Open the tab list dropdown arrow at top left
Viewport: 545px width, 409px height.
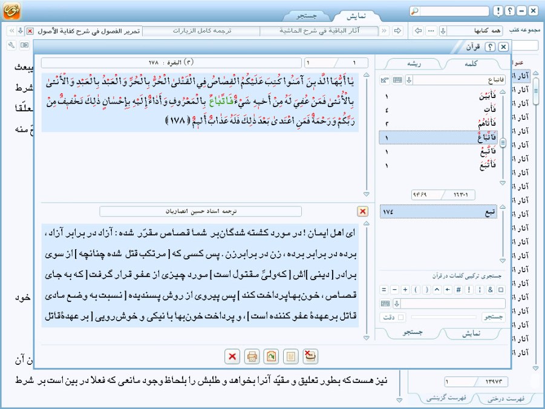pyautogui.click(x=21, y=31)
